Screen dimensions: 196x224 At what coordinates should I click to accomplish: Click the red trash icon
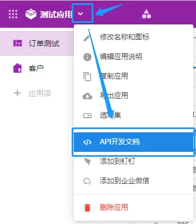[x=87, y=208]
